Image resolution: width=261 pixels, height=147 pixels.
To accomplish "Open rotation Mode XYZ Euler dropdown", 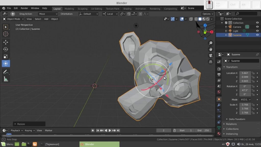I will click(x=245, y=100).
